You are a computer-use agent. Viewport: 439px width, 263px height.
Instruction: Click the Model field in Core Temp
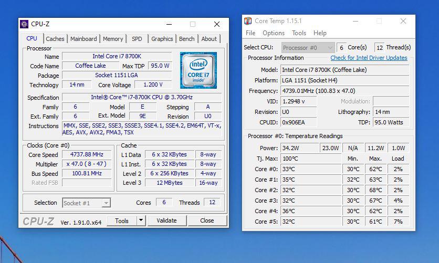tap(344, 70)
